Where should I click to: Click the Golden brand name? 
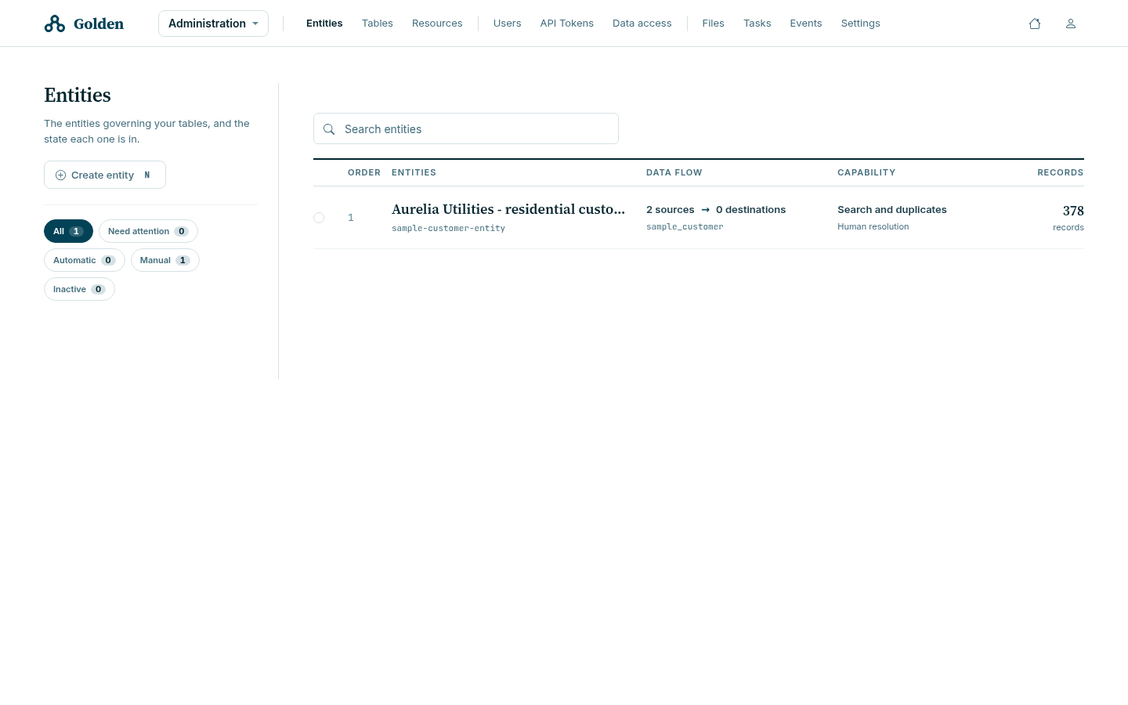[x=99, y=23]
